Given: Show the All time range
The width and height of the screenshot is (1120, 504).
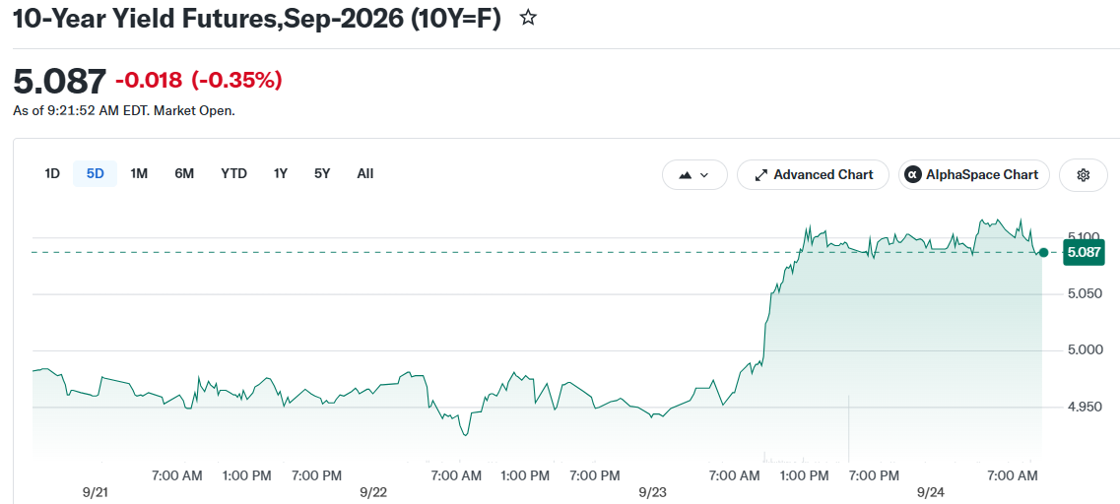Looking at the screenshot, I should pos(365,173).
